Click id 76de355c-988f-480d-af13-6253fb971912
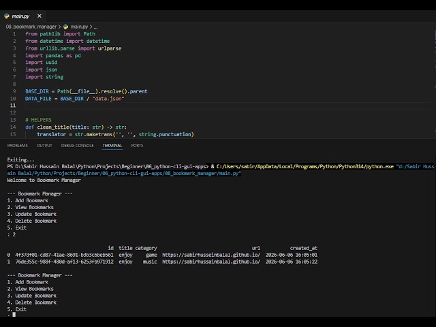 pyautogui.click(x=64, y=262)
